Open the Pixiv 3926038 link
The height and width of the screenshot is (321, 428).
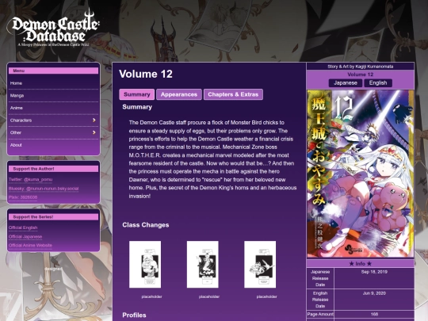point(23,197)
